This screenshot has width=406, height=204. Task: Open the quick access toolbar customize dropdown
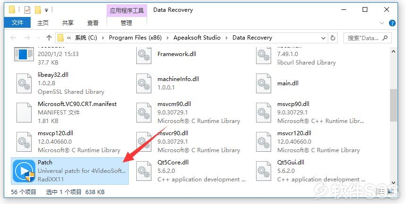46,10
